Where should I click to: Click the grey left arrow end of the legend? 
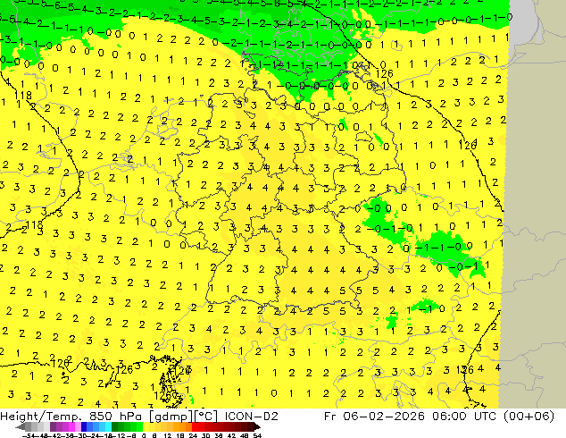tap(21, 426)
